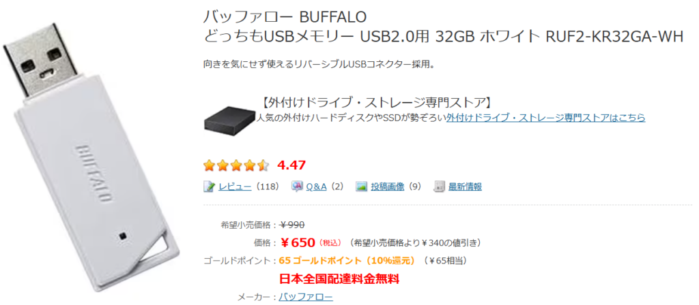Click the 65 ゴールドポイント text
Screen dimensions: 699x305
pos(347,260)
